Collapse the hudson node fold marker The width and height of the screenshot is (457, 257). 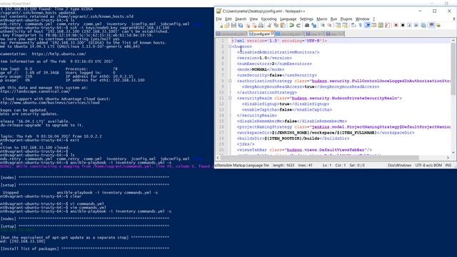tap(230, 46)
